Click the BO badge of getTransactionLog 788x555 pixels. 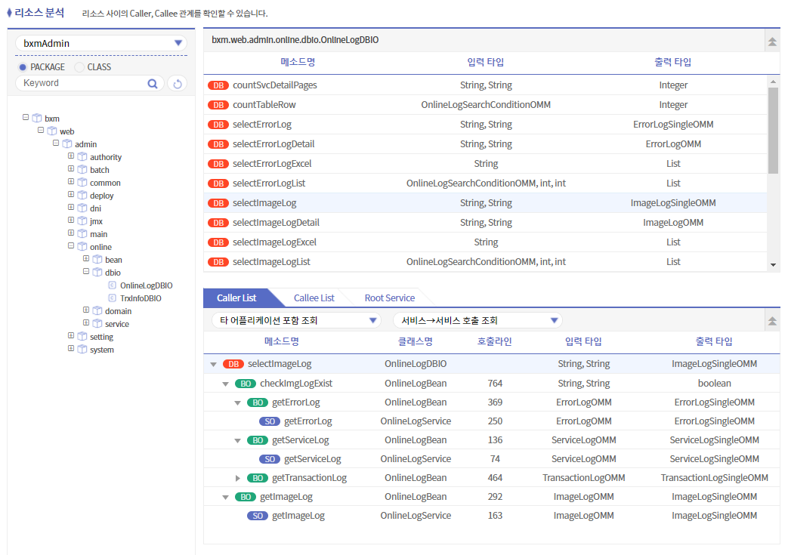[x=258, y=478]
